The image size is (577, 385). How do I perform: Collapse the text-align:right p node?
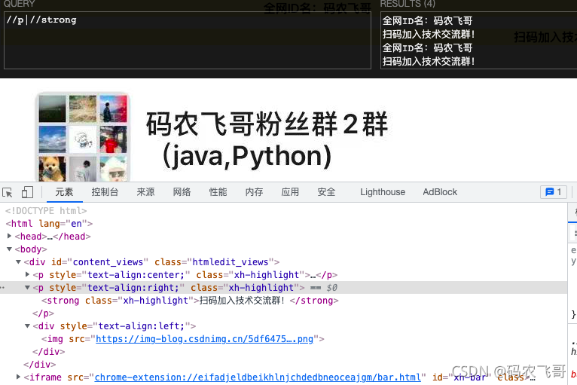point(27,288)
